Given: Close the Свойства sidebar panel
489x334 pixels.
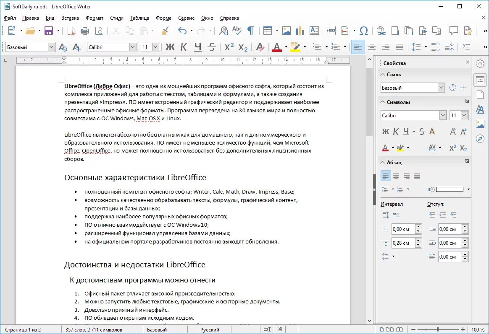Looking at the screenshot, I should coord(468,62).
